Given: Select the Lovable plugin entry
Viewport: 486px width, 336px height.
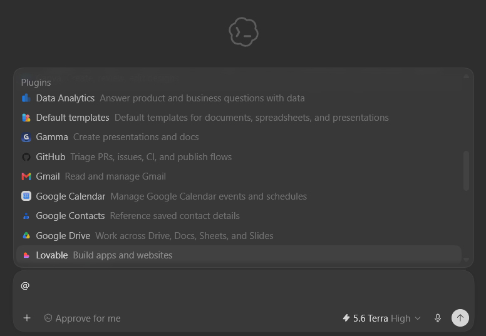Looking at the screenshot, I should coord(239,255).
